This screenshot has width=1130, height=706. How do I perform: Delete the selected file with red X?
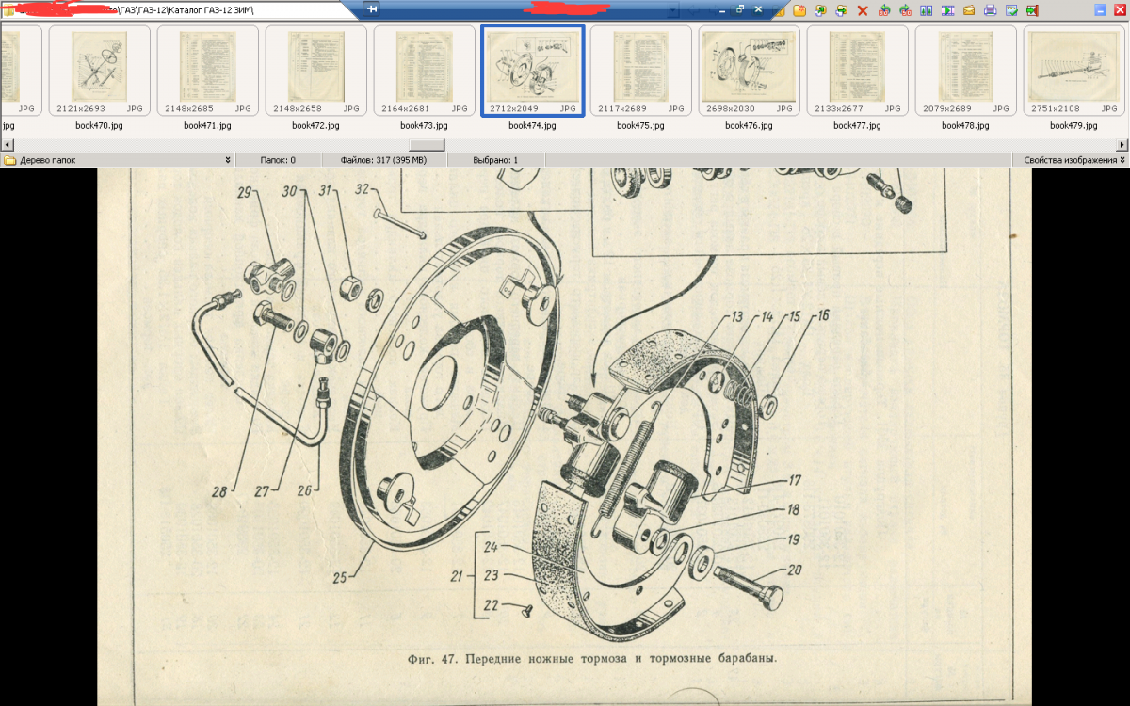(863, 10)
